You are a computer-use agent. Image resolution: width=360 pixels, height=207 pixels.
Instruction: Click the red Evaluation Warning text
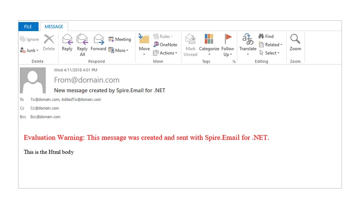(x=146, y=137)
